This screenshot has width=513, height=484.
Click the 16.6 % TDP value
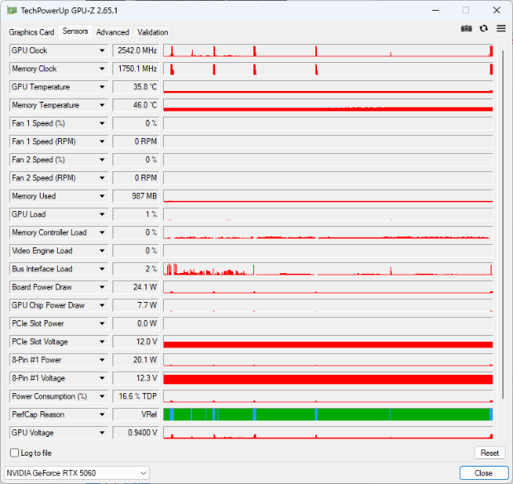[x=136, y=396]
